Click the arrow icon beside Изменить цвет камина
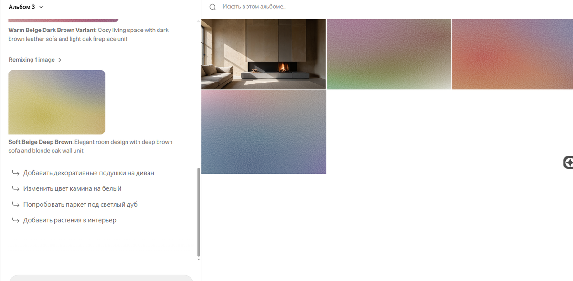Image resolution: width=573 pixels, height=281 pixels. (x=16, y=188)
